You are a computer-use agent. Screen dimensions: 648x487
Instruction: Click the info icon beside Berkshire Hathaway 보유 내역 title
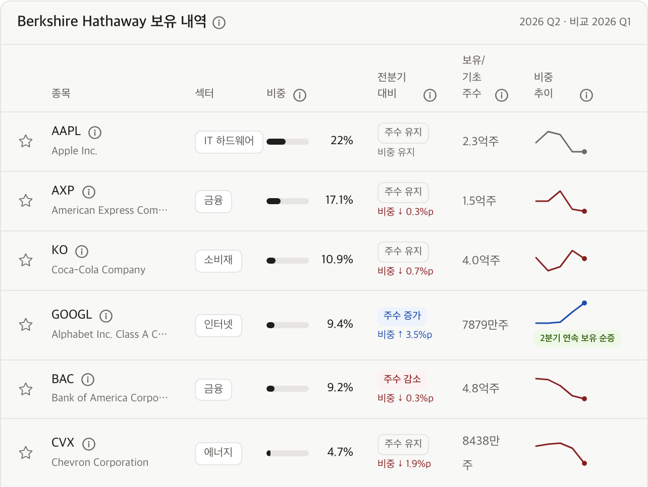[x=219, y=23]
